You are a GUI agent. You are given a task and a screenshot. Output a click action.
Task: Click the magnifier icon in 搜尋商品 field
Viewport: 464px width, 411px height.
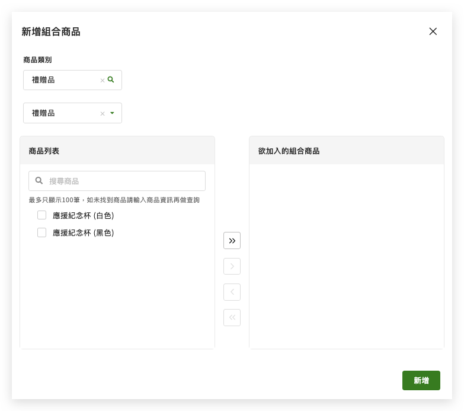[x=39, y=181]
